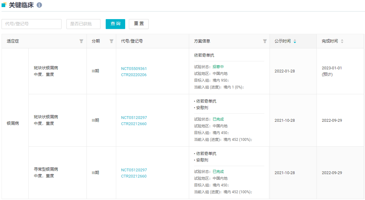Click the info icon beside 关键临床 title
The height and width of the screenshot is (200, 365).
pos(39,5)
